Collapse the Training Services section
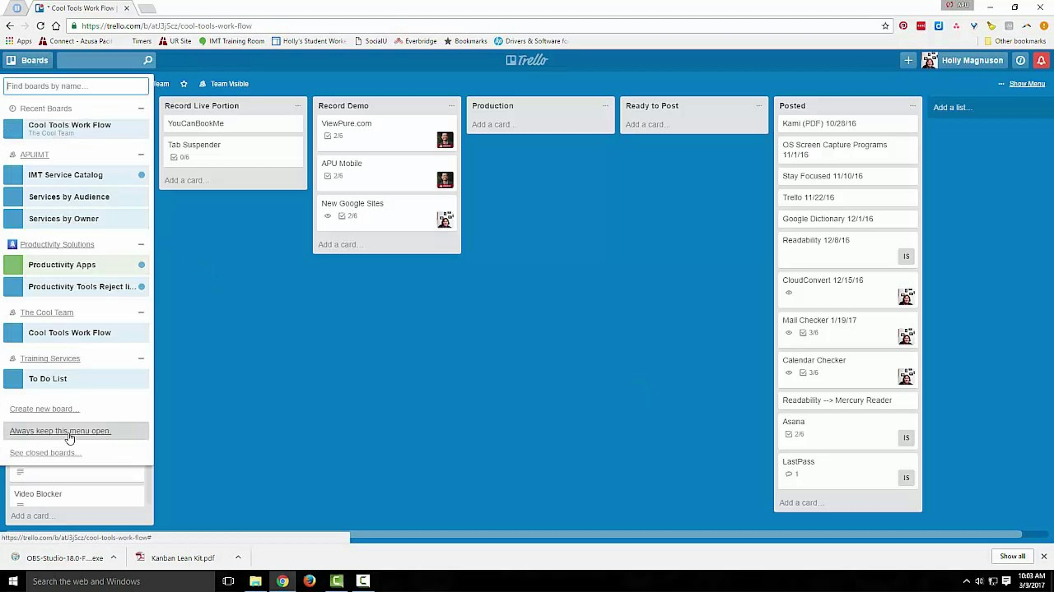Viewport: 1054px width, 592px height. (x=141, y=359)
